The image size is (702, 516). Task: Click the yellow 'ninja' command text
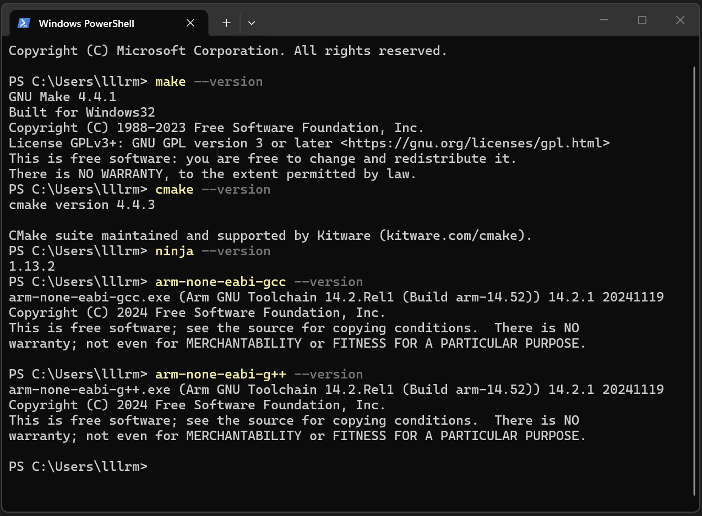click(175, 251)
